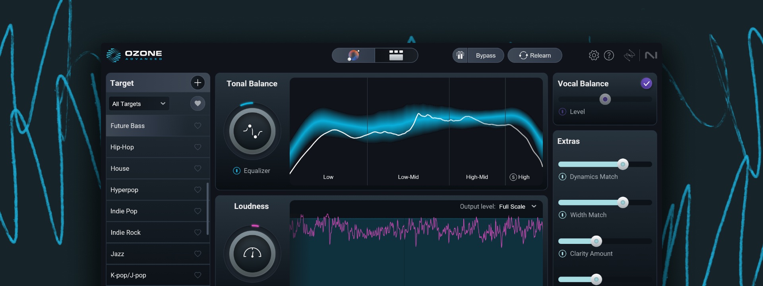The width and height of the screenshot is (763, 286).
Task: Click the Tonal Balance Equalizer knob
Action: [x=252, y=131]
